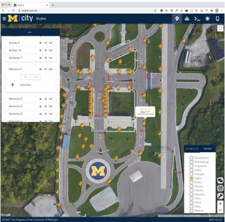The width and height of the screenshot is (225, 222).
Task: Click the target recenter map button
Action: [220, 188]
